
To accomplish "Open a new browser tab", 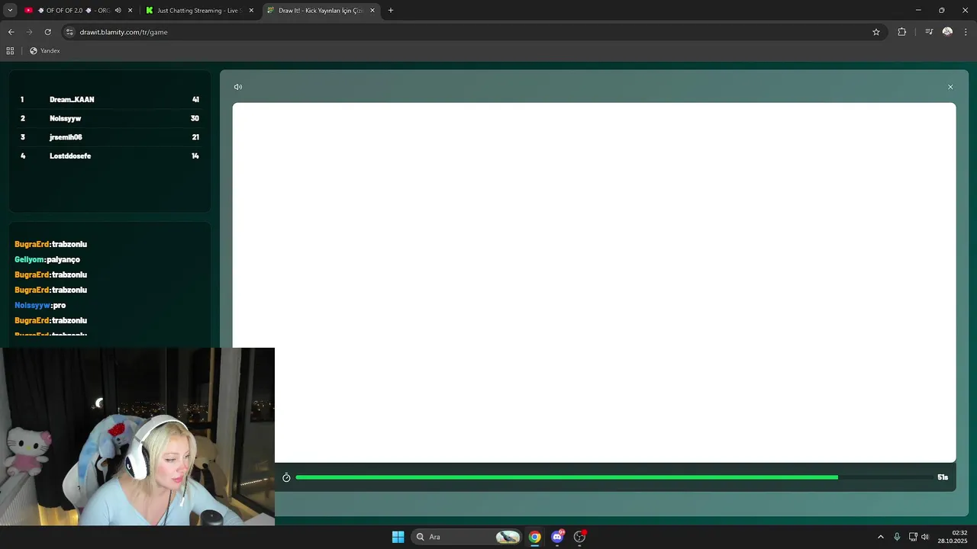I will pos(391,11).
